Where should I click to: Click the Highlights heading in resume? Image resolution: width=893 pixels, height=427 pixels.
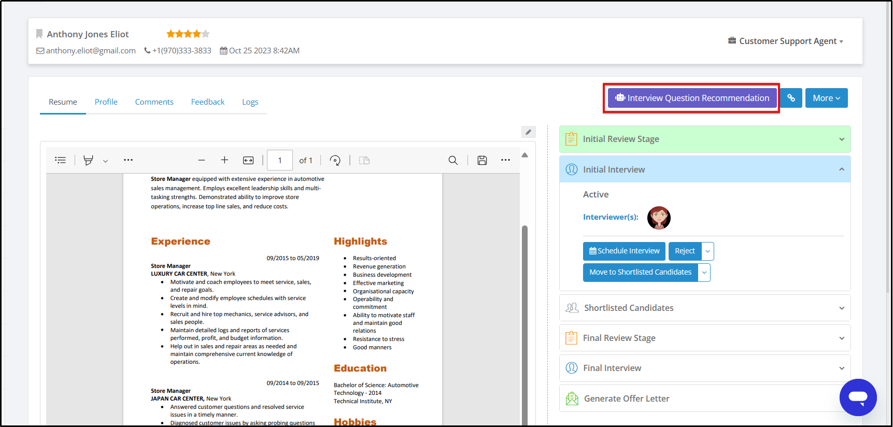click(x=360, y=241)
